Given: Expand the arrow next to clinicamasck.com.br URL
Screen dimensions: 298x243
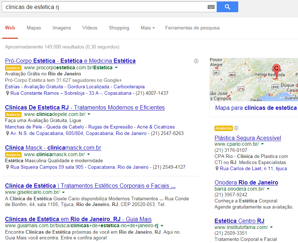Looking at the screenshot, I should [x=89, y=154].
